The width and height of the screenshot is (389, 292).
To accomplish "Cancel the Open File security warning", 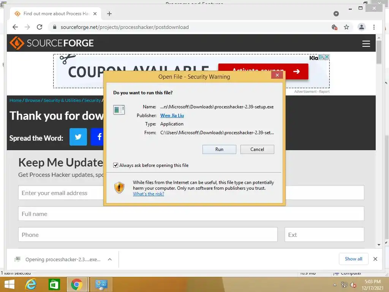I will [x=257, y=149].
